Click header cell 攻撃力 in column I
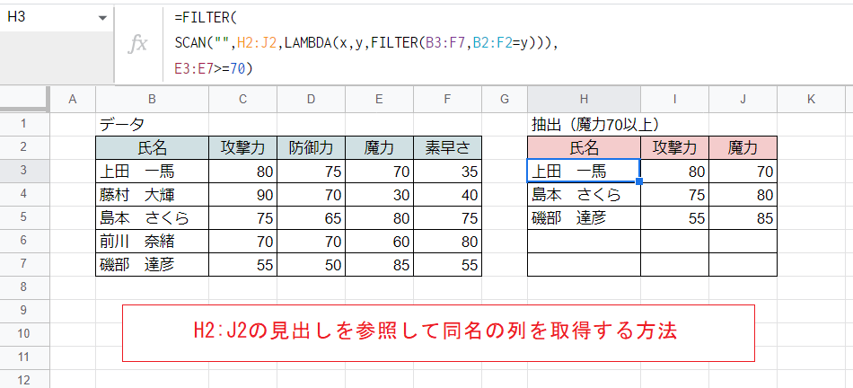The image size is (853, 388). tap(674, 147)
